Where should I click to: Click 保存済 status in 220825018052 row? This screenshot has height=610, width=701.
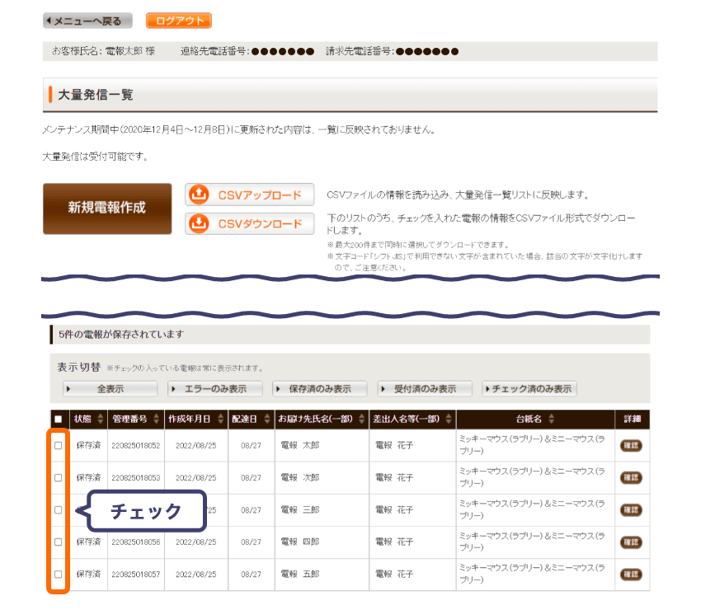pos(88,445)
